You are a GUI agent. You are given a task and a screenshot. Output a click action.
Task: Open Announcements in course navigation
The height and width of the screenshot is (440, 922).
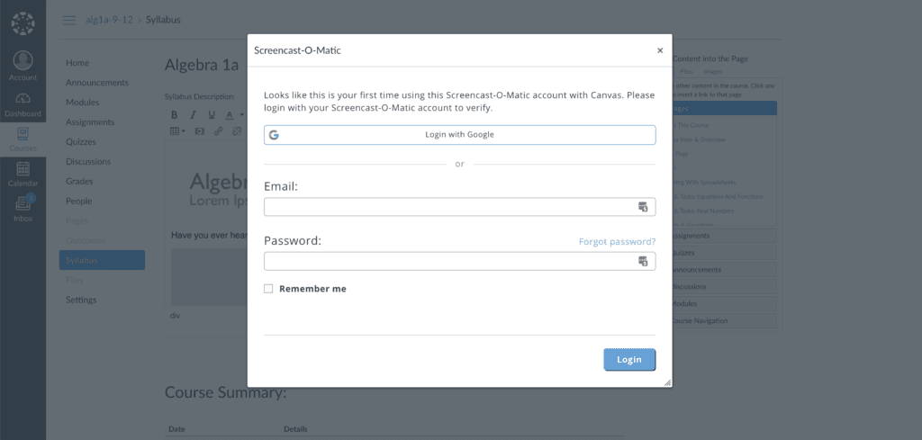[97, 82]
